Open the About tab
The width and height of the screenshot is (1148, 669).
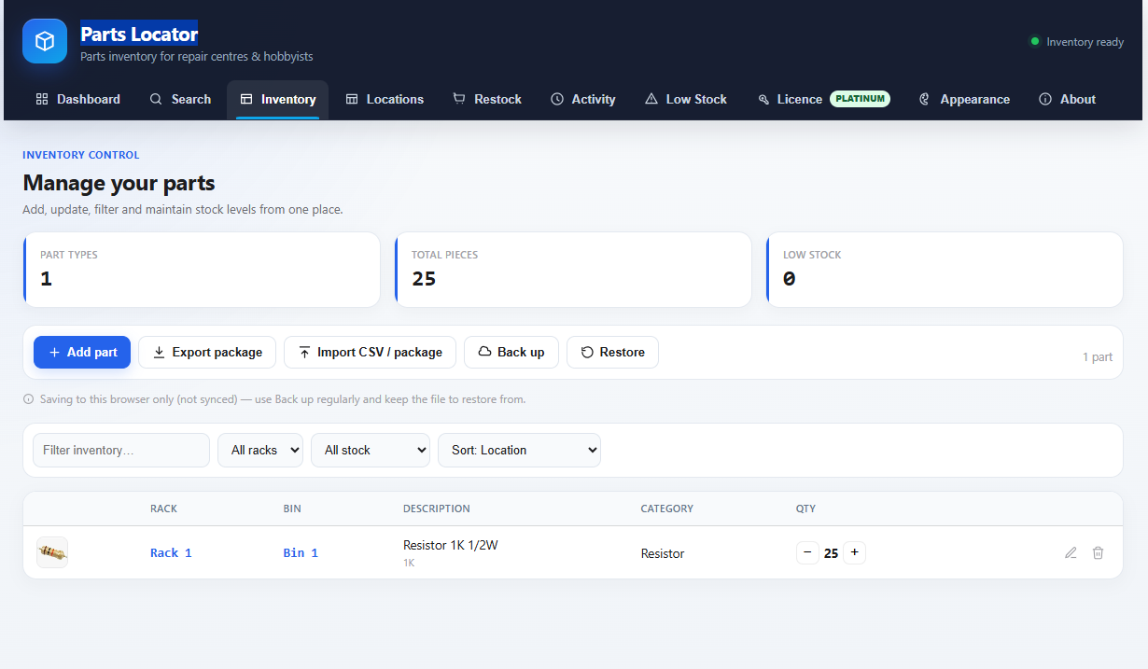pos(1068,99)
